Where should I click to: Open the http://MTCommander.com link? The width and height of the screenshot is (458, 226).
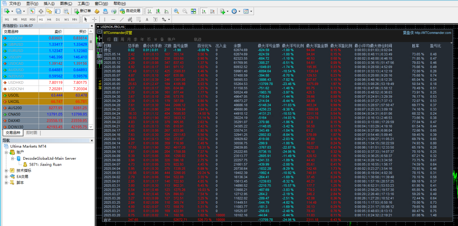pyautogui.click(x=433, y=33)
